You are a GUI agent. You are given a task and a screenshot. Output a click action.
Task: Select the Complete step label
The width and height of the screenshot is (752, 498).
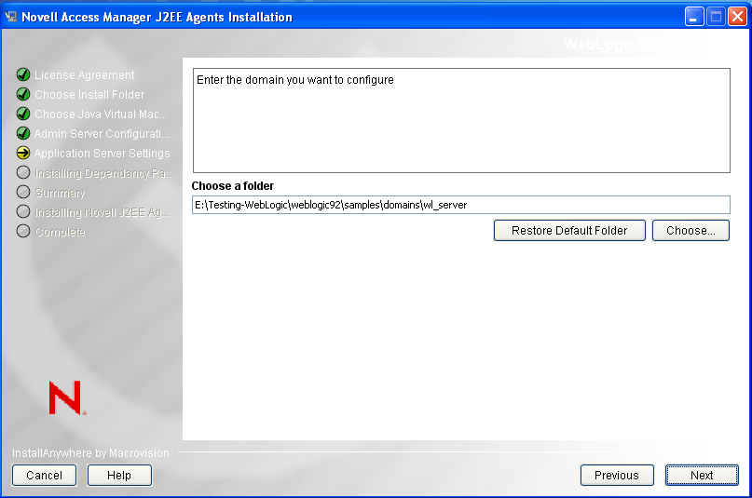point(60,232)
